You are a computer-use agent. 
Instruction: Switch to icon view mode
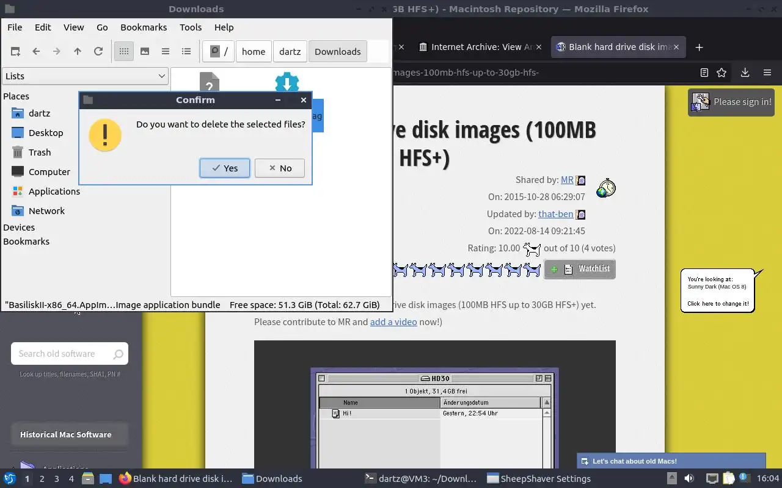click(124, 52)
